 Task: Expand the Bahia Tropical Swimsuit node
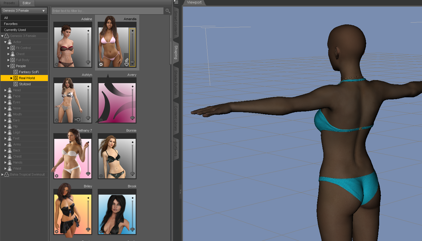tap(2, 174)
